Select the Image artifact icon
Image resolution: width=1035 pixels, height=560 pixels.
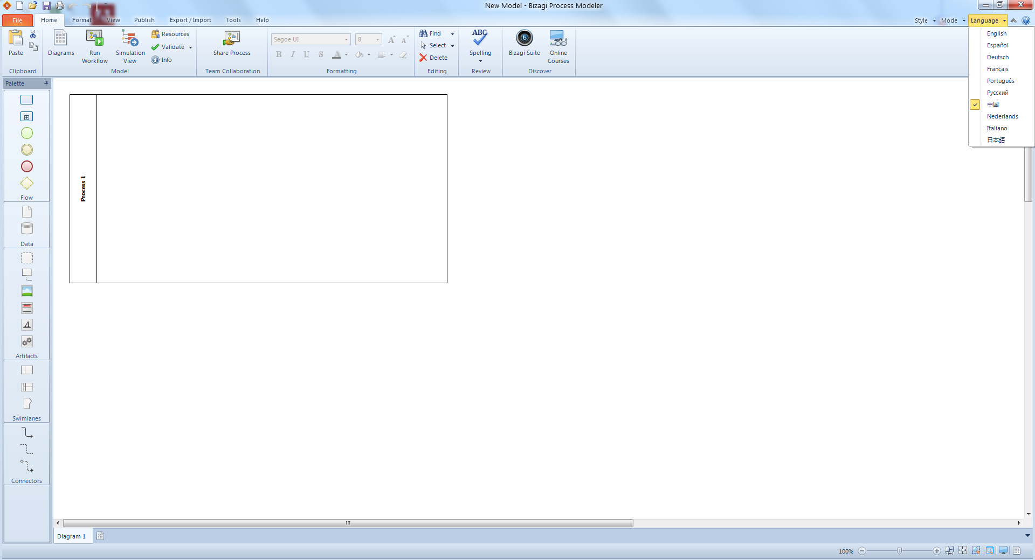click(x=26, y=291)
